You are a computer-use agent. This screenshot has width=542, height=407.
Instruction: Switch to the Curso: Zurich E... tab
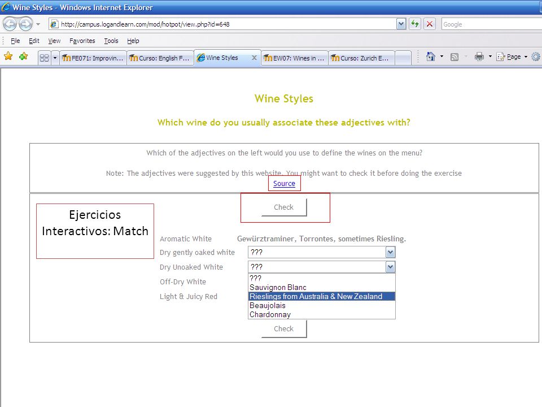point(361,58)
